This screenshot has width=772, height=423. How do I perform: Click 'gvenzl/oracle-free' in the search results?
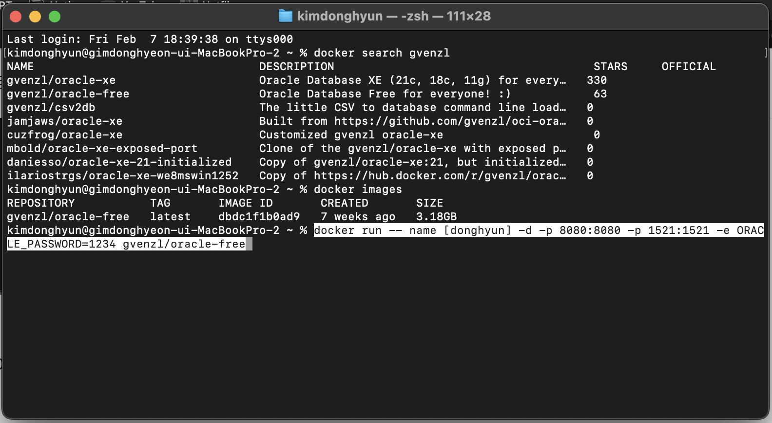[x=68, y=94]
